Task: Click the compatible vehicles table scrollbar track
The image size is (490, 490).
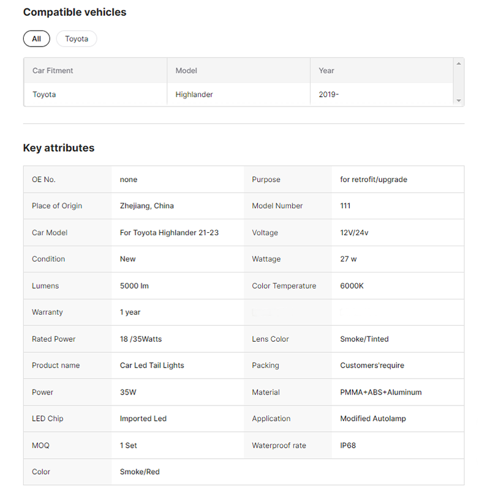Action: [458, 82]
